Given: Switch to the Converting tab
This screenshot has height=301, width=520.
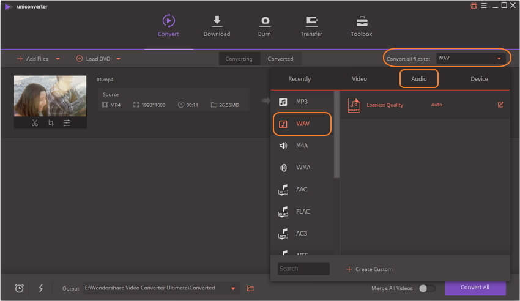Looking at the screenshot, I should [x=239, y=59].
